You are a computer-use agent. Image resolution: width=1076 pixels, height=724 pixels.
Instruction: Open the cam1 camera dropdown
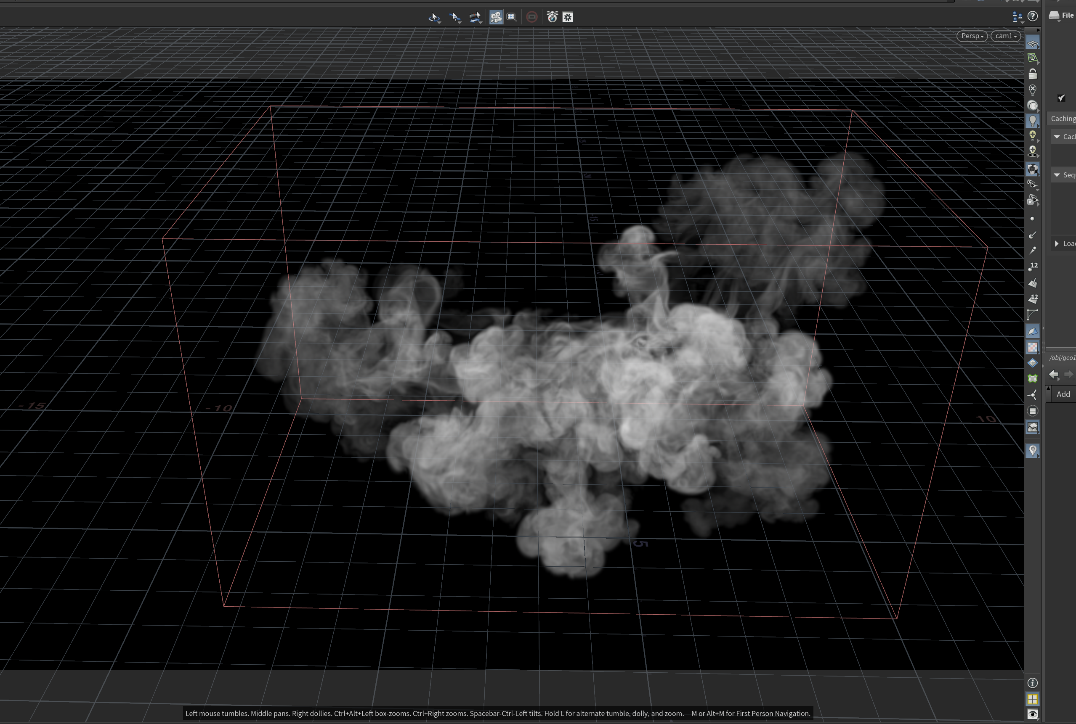click(x=1006, y=36)
